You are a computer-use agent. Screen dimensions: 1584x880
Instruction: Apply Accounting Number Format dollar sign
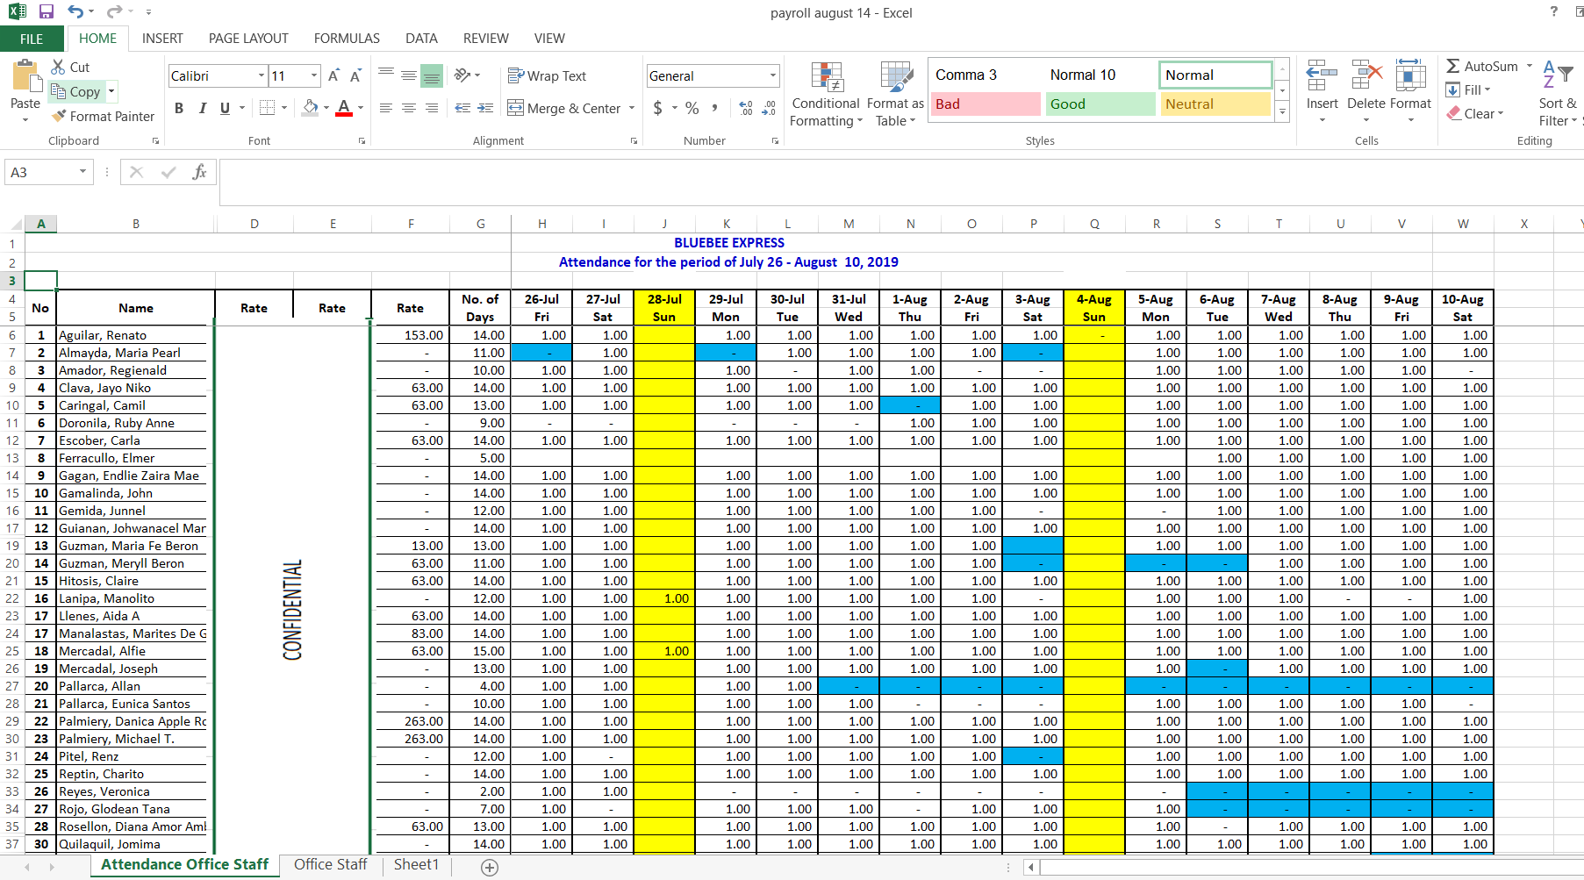pos(658,108)
